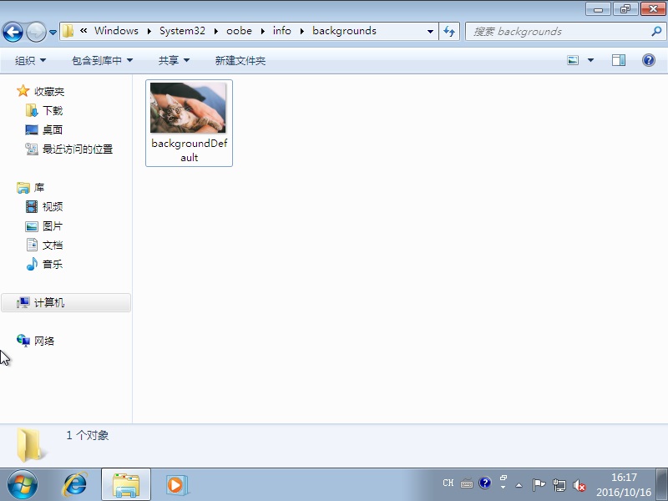668x501 pixels.
Task: Open 桌面 under favorites
Action: (53, 130)
